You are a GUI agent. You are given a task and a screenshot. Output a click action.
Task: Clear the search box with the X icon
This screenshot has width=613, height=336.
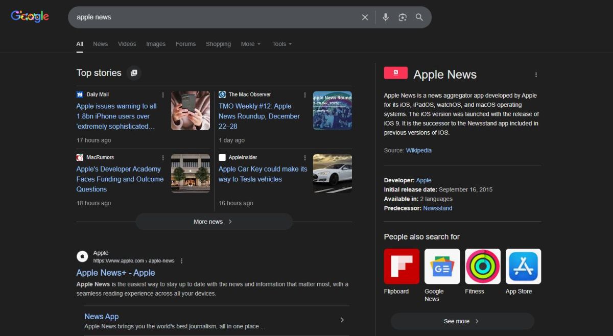pos(365,17)
